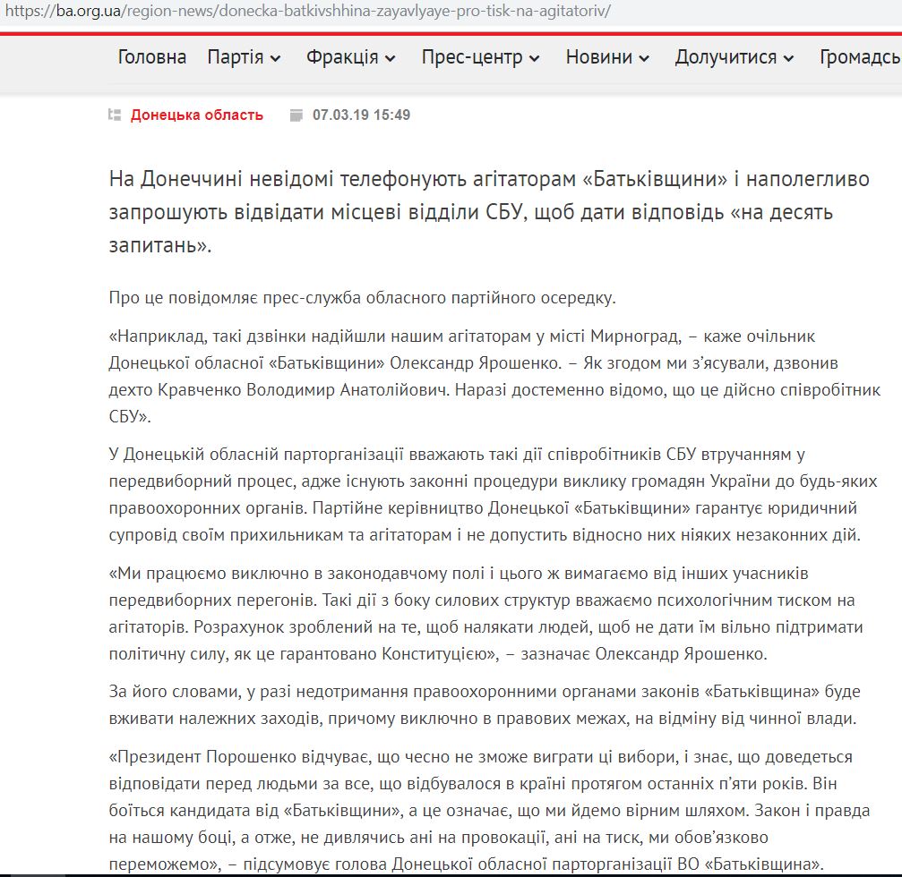Open the Долучитися menu label
This screenshot has width=902, height=877.
[x=726, y=57]
